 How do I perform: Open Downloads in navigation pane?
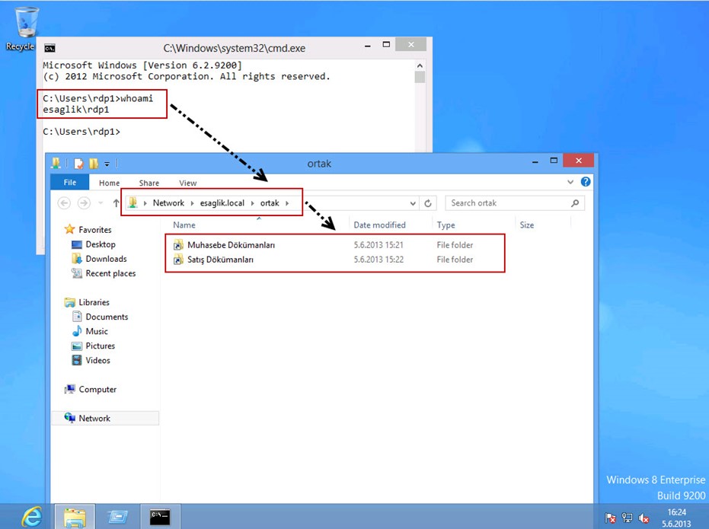click(x=107, y=259)
